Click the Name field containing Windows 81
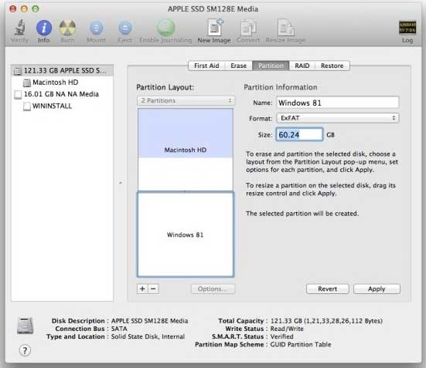Viewport: 426px width, 368px height. [338, 103]
